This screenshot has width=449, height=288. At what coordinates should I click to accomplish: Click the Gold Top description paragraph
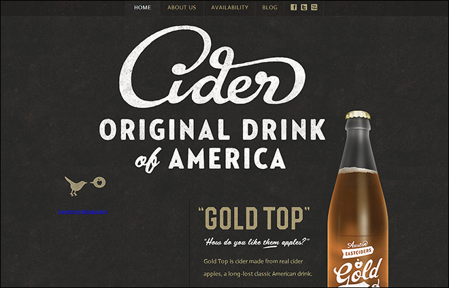[258, 268]
